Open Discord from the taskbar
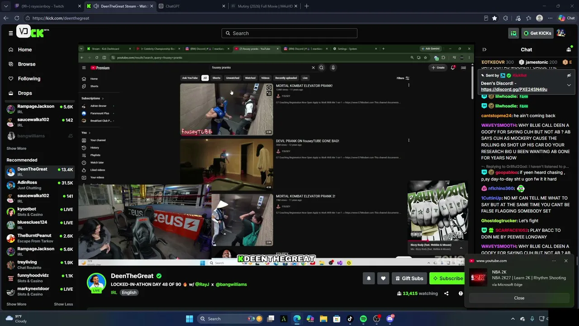The height and width of the screenshot is (326, 579). [x=390, y=319]
